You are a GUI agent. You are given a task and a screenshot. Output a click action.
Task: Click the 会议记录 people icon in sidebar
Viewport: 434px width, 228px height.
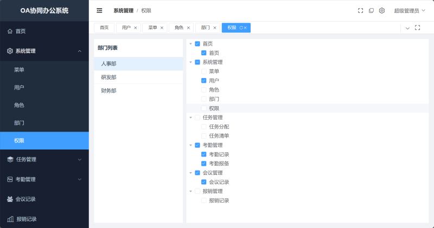point(10,199)
